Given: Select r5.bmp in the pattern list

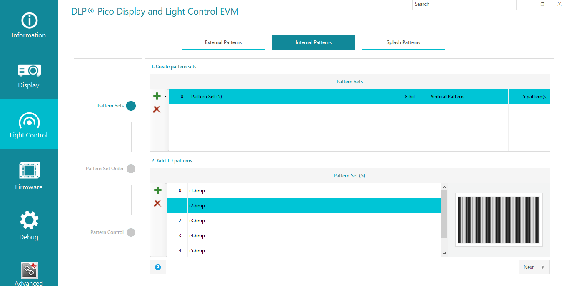Looking at the screenshot, I should coord(304,251).
